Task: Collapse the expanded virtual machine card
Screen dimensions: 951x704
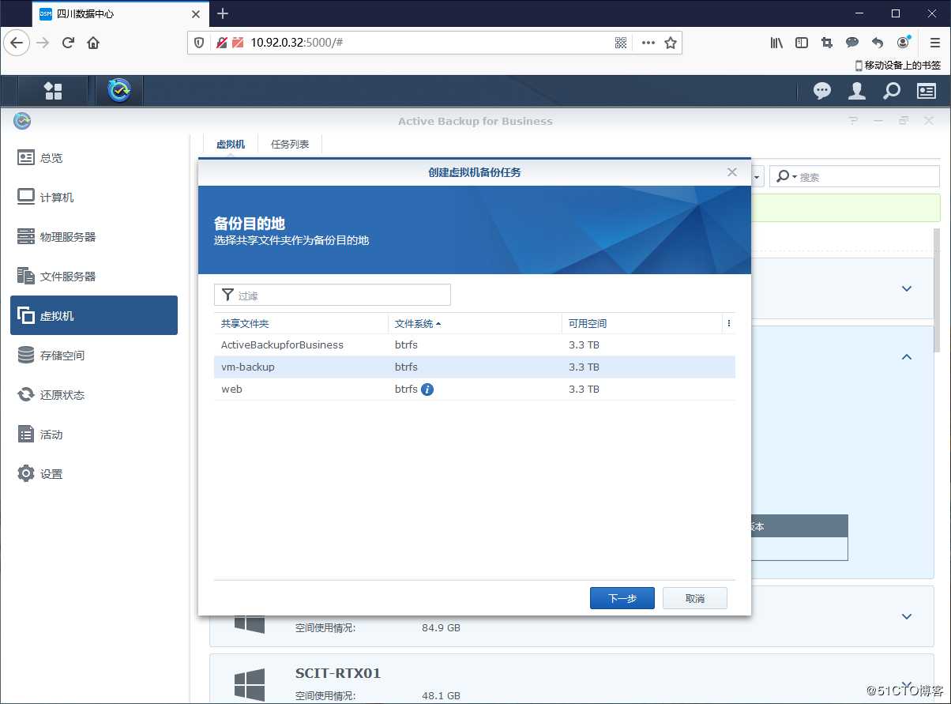Action: pyautogui.click(x=907, y=357)
